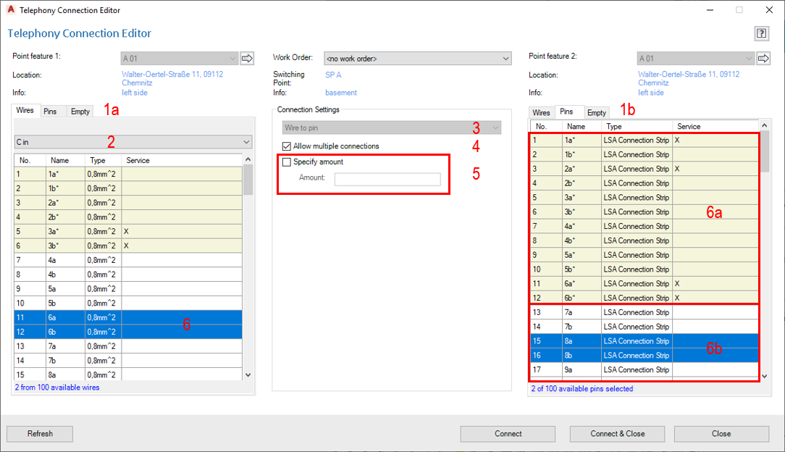Select wire row 5 named 3a*
This screenshot has width=785, height=452.
pyautogui.click(x=128, y=231)
